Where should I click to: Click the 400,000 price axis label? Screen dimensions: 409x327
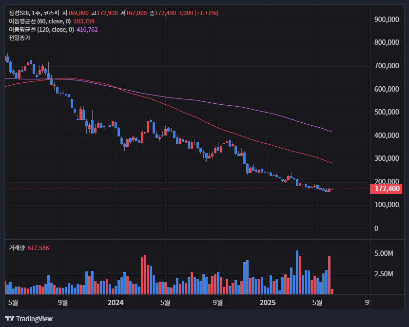[x=387, y=135]
